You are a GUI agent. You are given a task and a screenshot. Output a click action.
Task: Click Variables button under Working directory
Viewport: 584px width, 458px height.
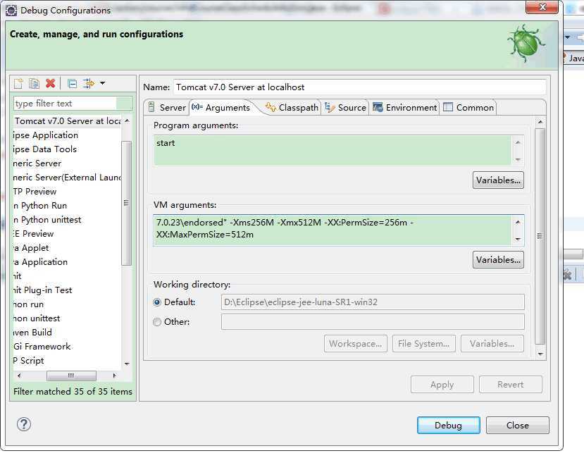[x=492, y=344]
